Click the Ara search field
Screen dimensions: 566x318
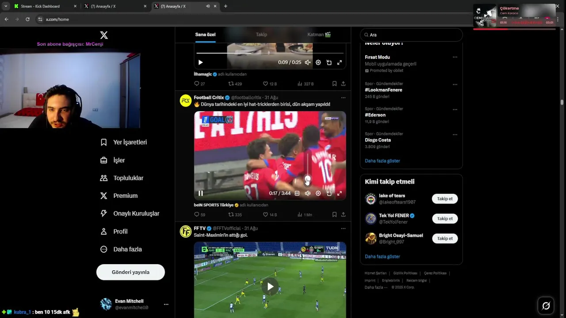point(411,35)
